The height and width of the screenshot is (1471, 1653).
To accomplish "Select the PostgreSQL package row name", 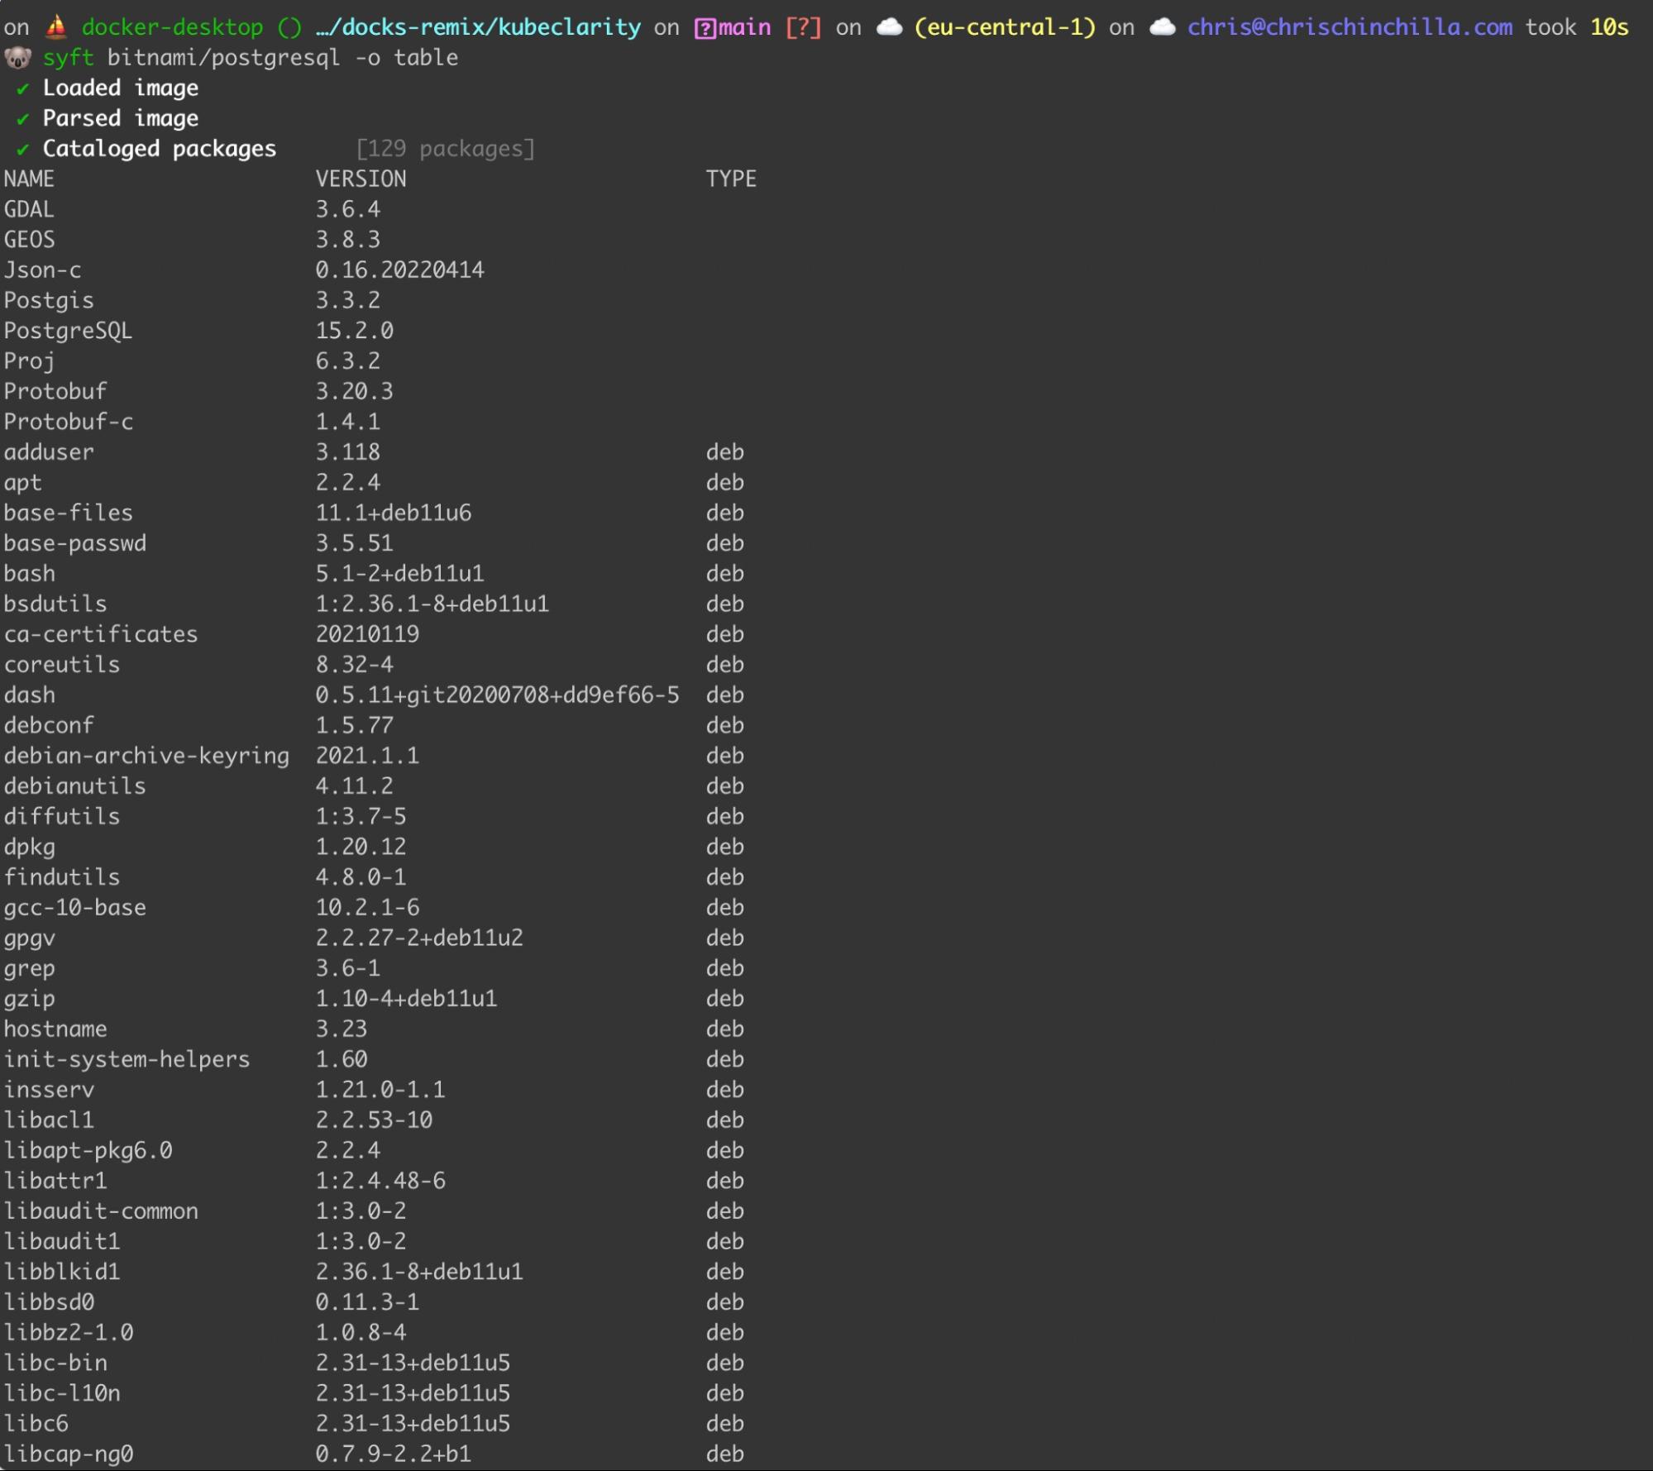I will tap(68, 331).
